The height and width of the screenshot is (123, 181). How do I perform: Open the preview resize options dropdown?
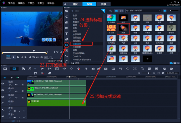pyautogui.click(x=51, y=58)
